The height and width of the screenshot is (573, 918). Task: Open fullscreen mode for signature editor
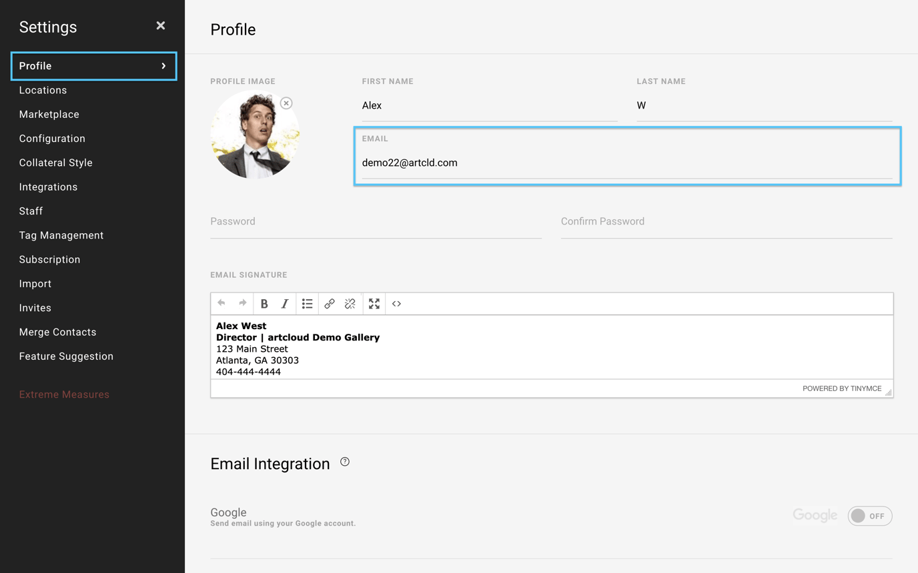point(374,304)
